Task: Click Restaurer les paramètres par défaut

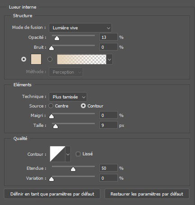Action: point(147,194)
